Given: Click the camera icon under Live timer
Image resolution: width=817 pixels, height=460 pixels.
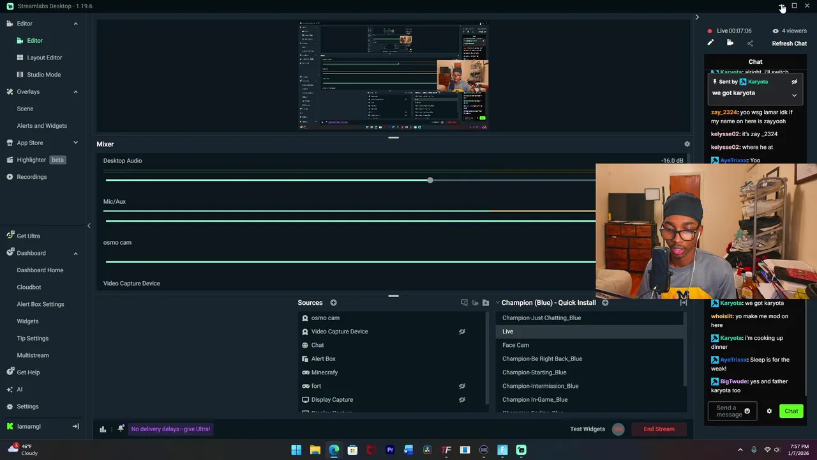Looking at the screenshot, I should tap(730, 43).
